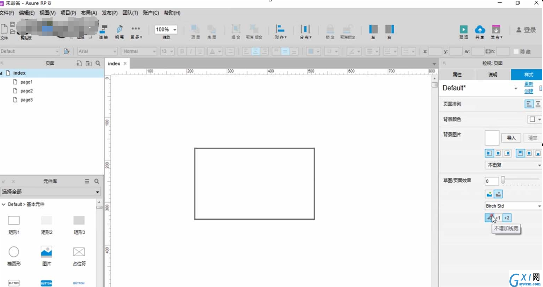Image resolution: width=543 pixels, height=287 pixels.
Task: Open the 更多 more tools dropdown
Action: click(x=136, y=32)
